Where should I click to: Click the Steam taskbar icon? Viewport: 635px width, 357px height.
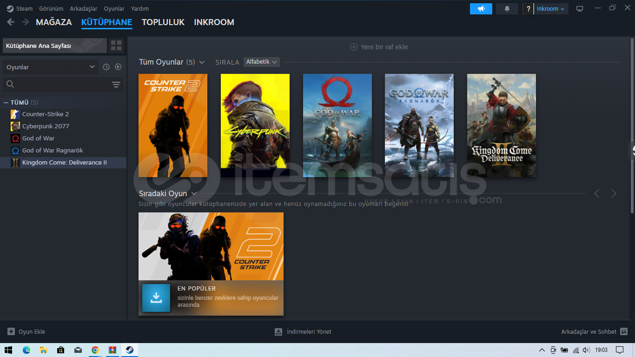coord(130,350)
